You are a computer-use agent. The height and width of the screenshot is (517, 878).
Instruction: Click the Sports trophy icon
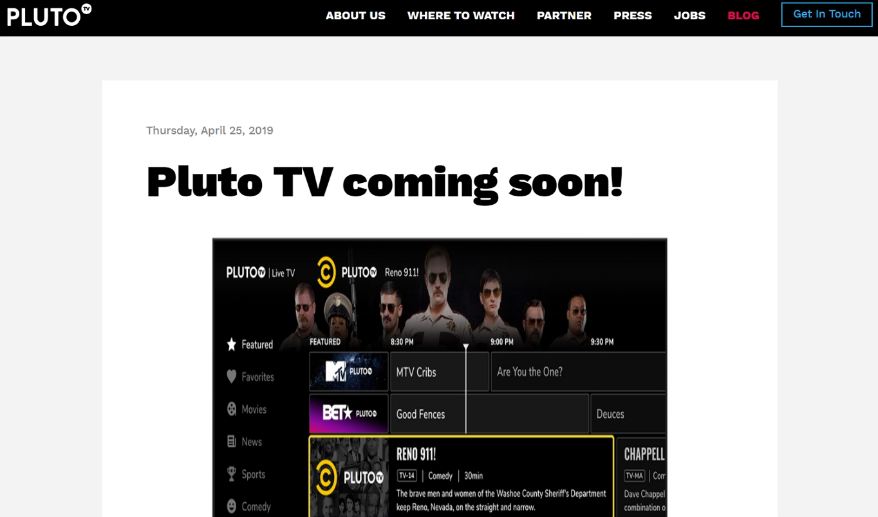coord(232,474)
